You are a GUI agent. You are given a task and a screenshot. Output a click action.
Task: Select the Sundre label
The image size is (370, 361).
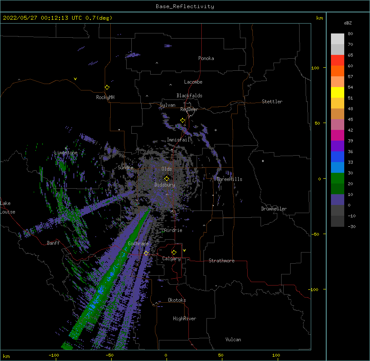[125, 168]
